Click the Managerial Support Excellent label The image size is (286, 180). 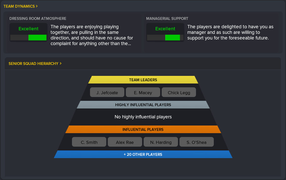165,29
